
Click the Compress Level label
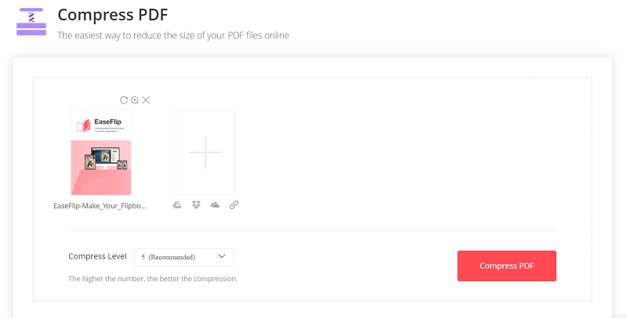[x=97, y=256]
